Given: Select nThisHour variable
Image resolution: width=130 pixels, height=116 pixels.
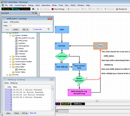Looking at the screenshot, I should click(22, 54).
